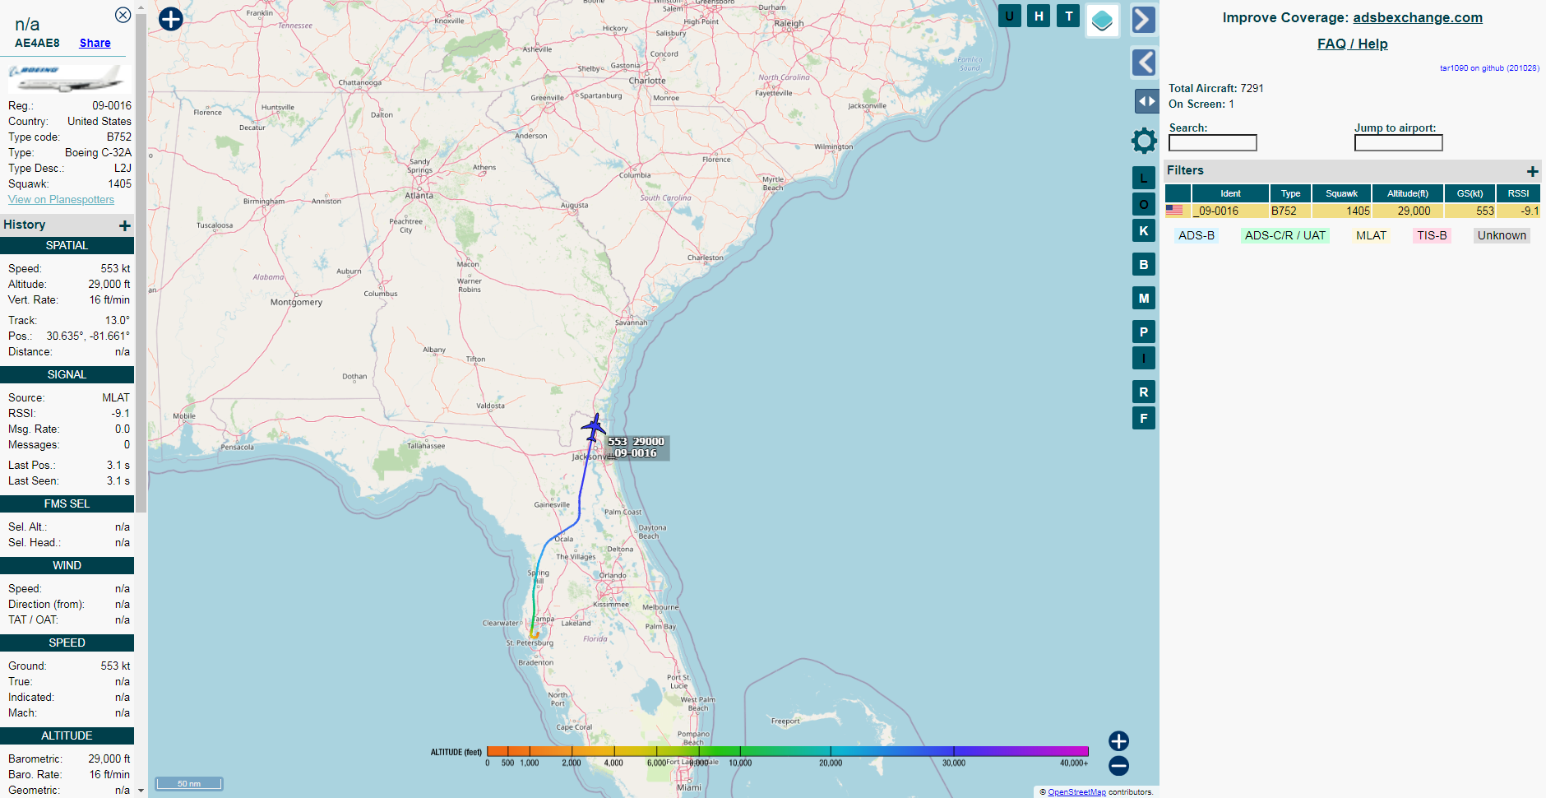This screenshot has height=798, width=1546.
Task: Open the FAQ / Help link
Action: click(1352, 44)
